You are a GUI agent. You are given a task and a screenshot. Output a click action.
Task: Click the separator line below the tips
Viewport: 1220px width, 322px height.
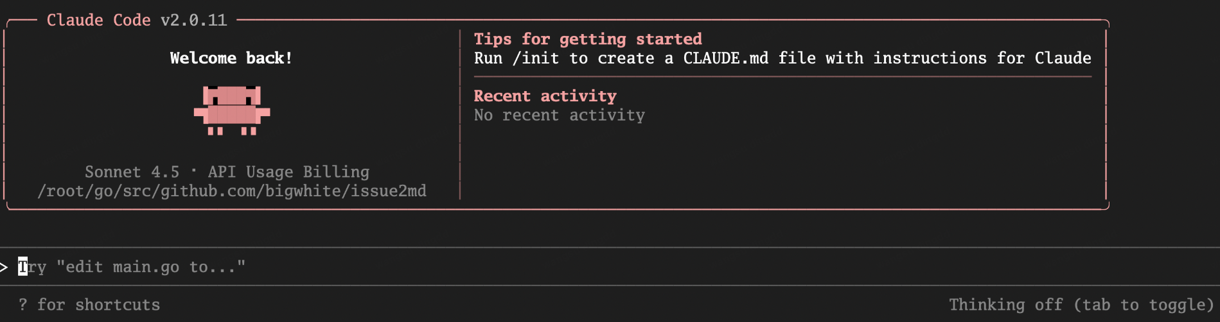point(782,77)
